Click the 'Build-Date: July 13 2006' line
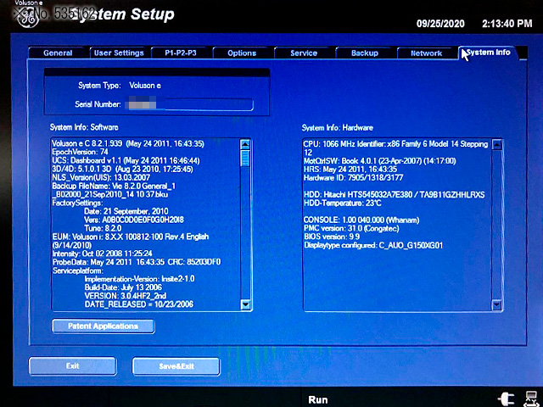Screen dimensions: 543x407 click(x=123, y=287)
